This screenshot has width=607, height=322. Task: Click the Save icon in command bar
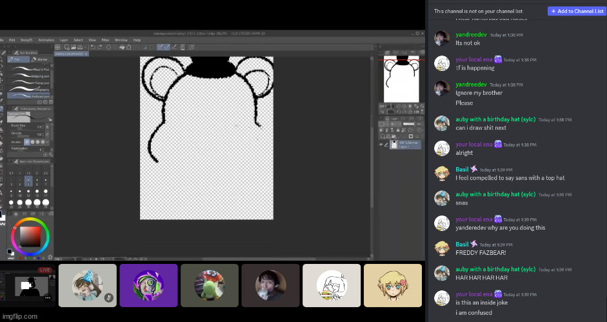pyautogui.click(x=80, y=47)
